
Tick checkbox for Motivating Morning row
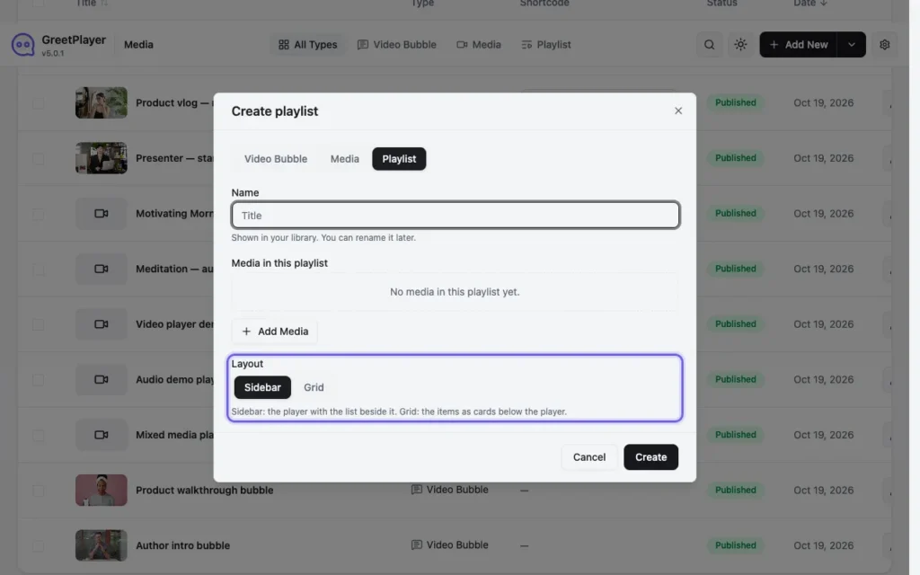click(38, 214)
